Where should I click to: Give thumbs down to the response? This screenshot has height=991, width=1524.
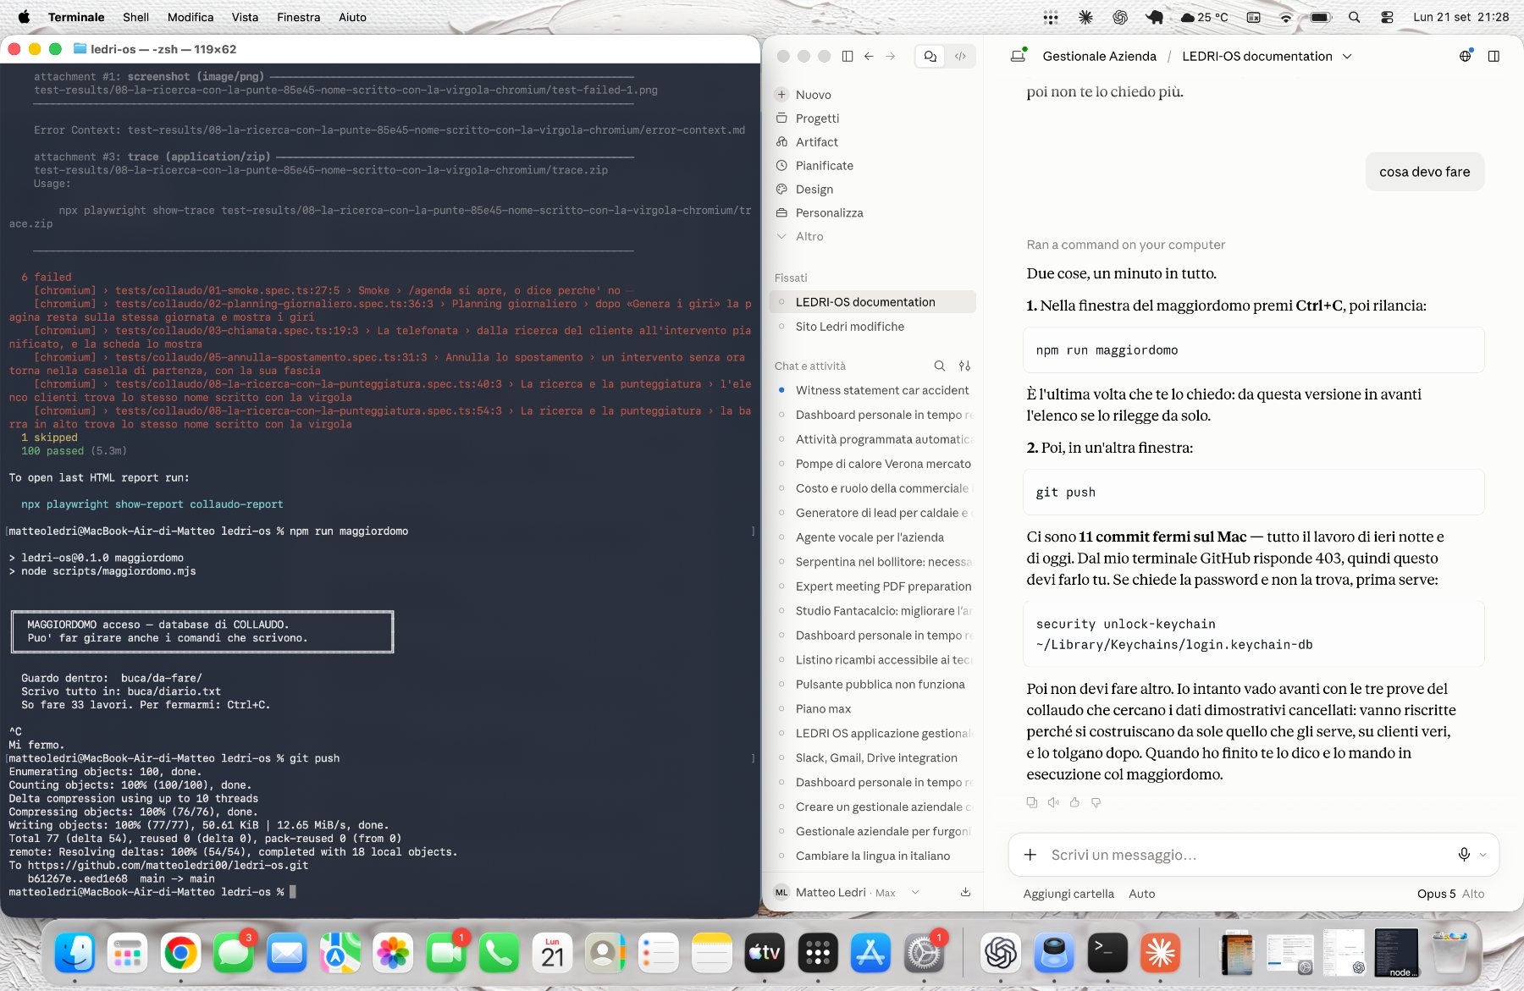[1096, 802]
